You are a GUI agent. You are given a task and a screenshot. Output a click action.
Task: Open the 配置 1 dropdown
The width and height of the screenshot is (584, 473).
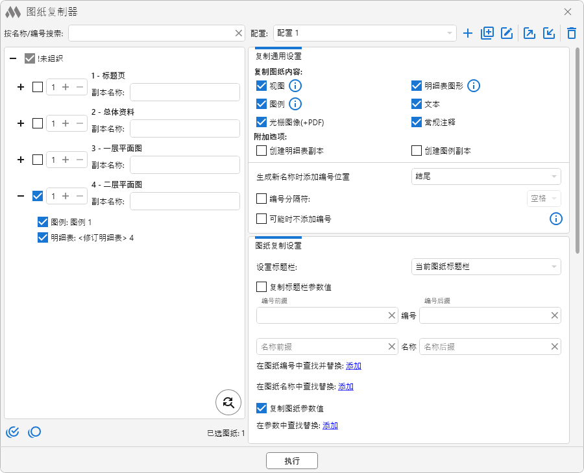coord(364,33)
